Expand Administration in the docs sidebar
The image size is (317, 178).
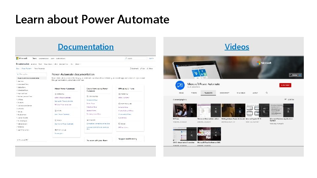pyautogui.click(x=22, y=124)
